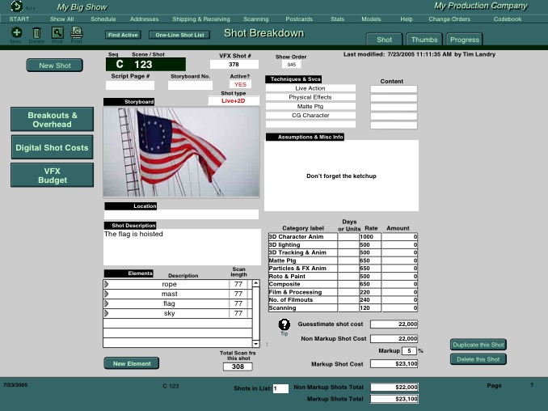Expand the flag element row triangle
Viewport: 548px width, 411px height.
pos(107,303)
